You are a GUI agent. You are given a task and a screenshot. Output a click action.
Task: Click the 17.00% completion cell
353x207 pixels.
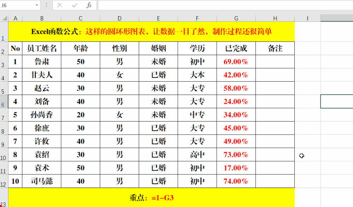pyautogui.click(x=236, y=168)
